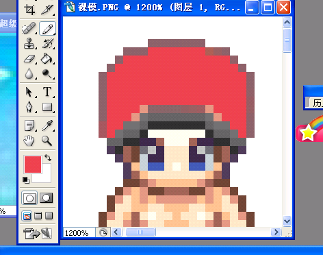Maximize the 裸模.PNG document window
323x255 pixels.
pos(268,8)
